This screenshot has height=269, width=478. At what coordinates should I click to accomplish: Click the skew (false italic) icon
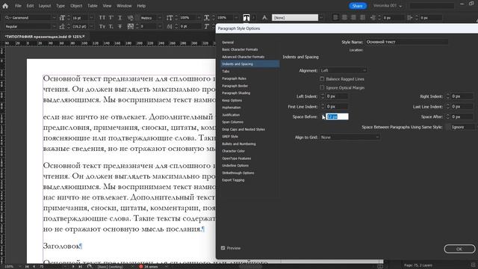(x=207, y=27)
